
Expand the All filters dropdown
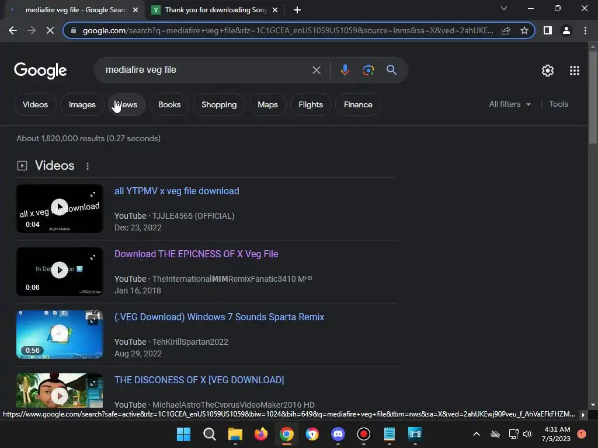[x=509, y=104]
